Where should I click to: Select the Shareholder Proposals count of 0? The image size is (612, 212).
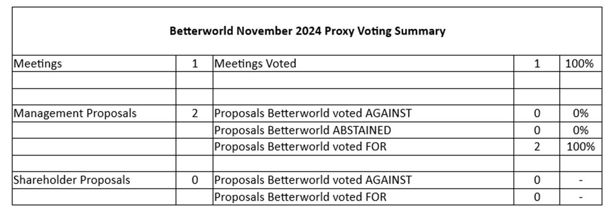click(194, 180)
